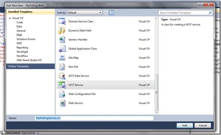The image size is (221, 135).
Task: Click the Name field MyPollingService.svc
Action: [x=94, y=118]
